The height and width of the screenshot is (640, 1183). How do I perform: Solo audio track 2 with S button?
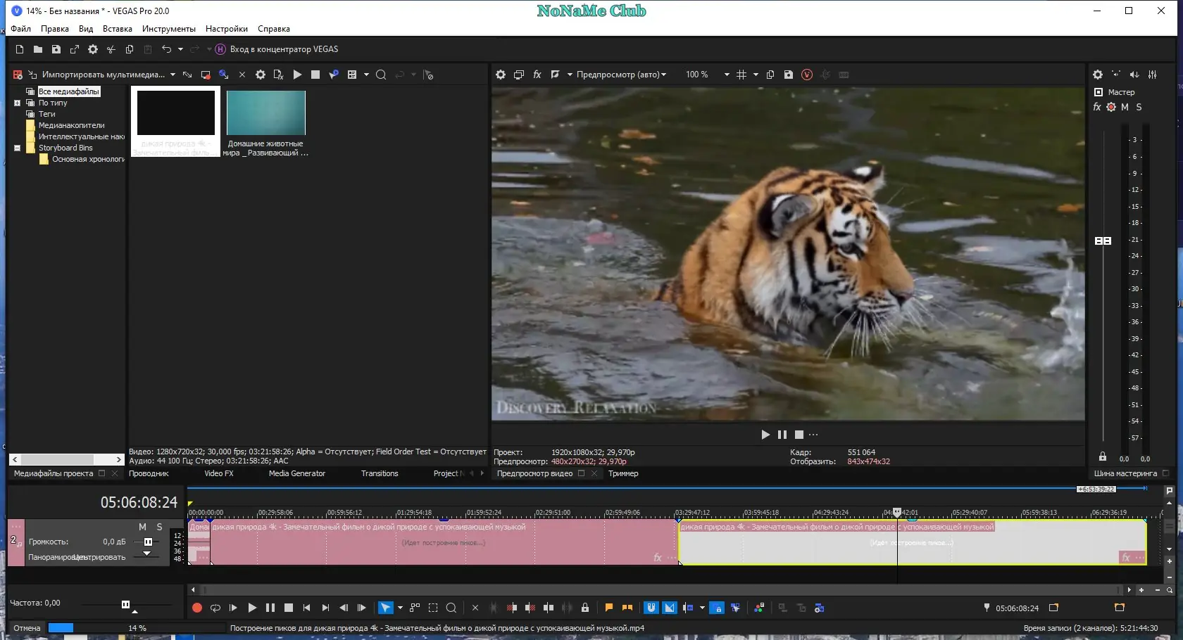pyautogui.click(x=160, y=527)
